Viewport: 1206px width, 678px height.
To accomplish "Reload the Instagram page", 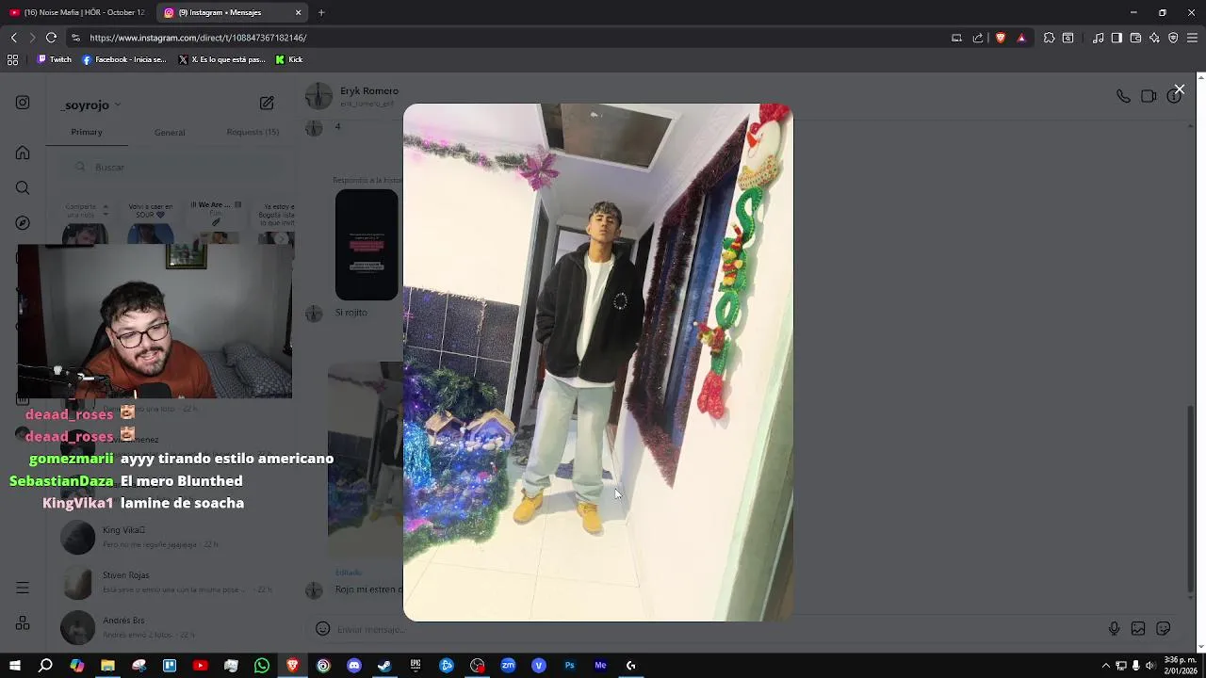I will tap(51, 38).
